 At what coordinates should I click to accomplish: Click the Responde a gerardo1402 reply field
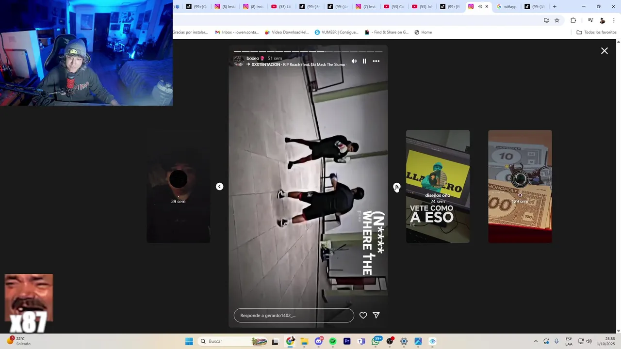click(294, 315)
